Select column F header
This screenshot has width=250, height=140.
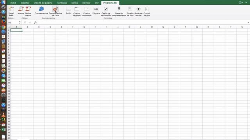[73, 27]
